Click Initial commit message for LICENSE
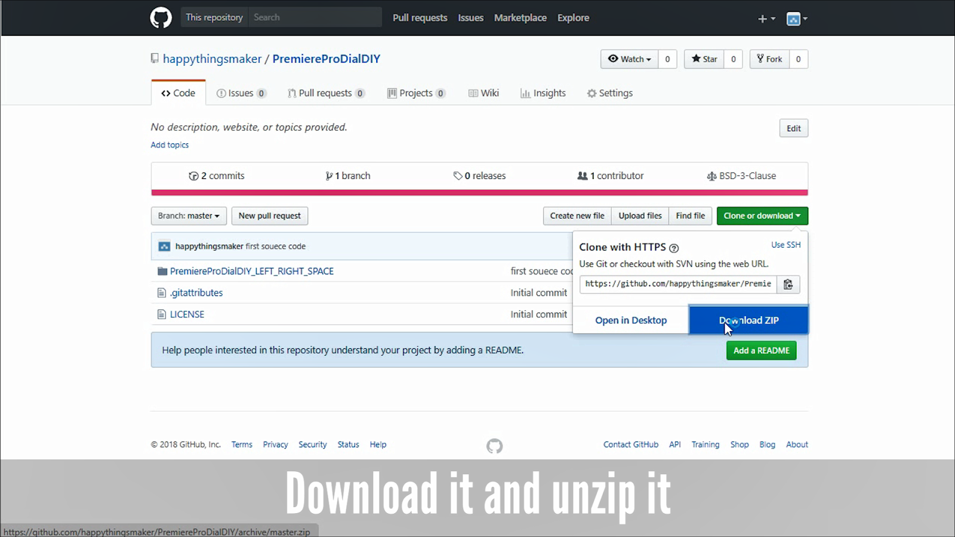 click(538, 314)
